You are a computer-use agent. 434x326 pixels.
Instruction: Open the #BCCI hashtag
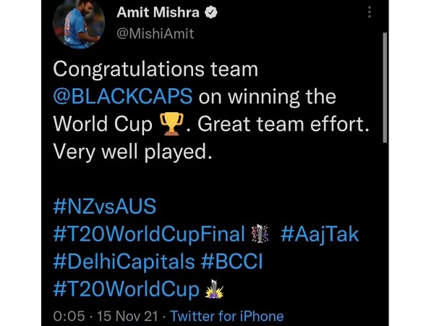232,262
